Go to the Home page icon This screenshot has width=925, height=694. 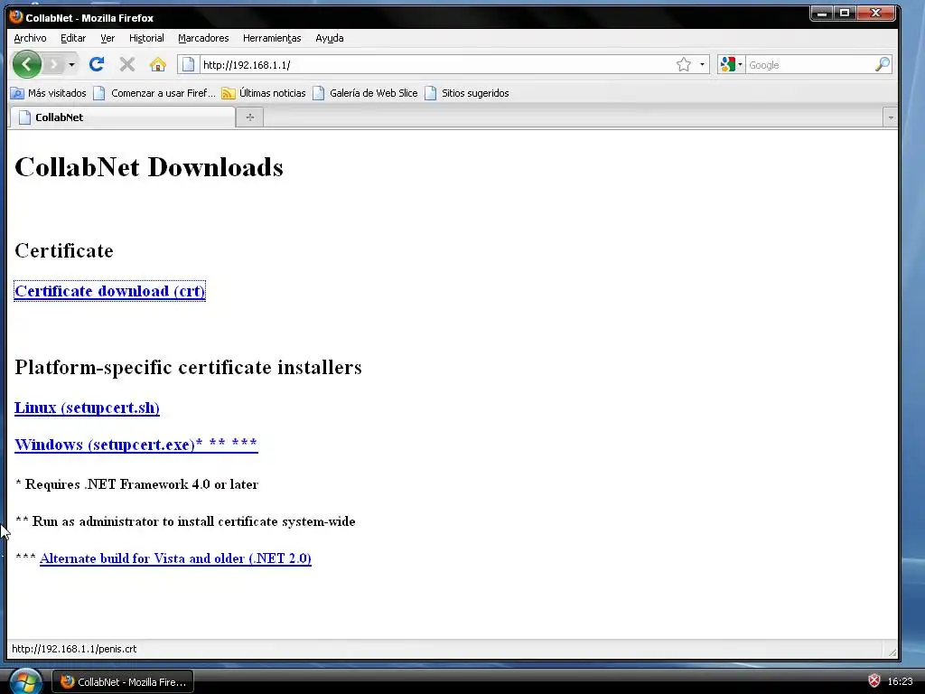pyautogui.click(x=157, y=64)
